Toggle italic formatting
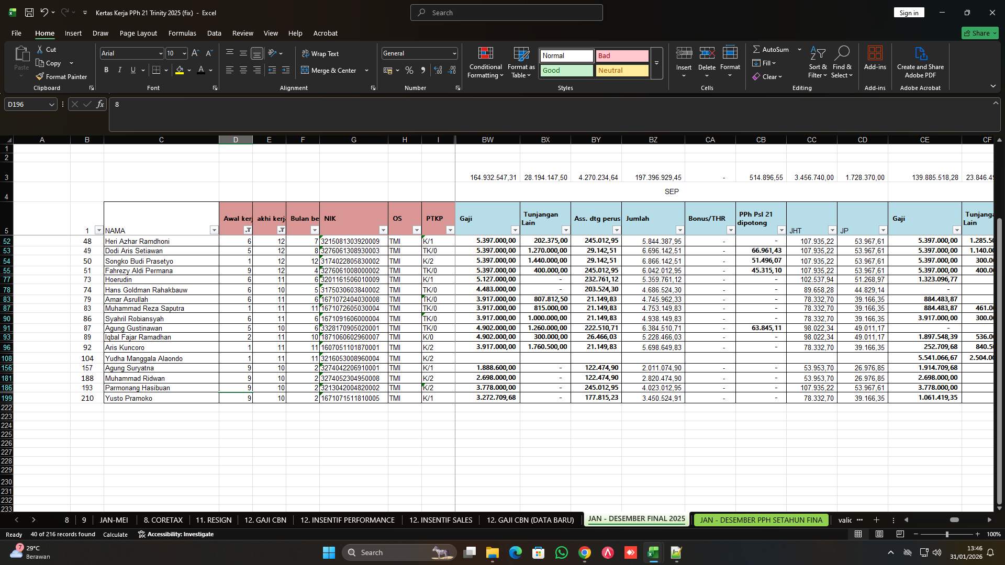The width and height of the screenshot is (1005, 565). pyautogui.click(x=119, y=70)
